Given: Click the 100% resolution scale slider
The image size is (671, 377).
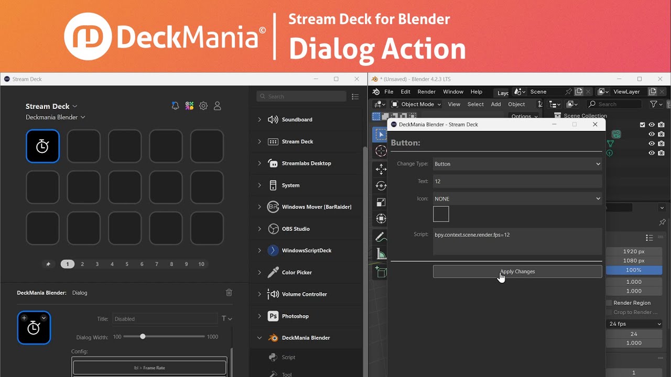Looking at the screenshot, I should click(634, 270).
